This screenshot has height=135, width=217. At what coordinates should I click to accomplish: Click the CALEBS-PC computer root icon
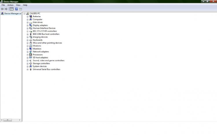click(x=27, y=14)
